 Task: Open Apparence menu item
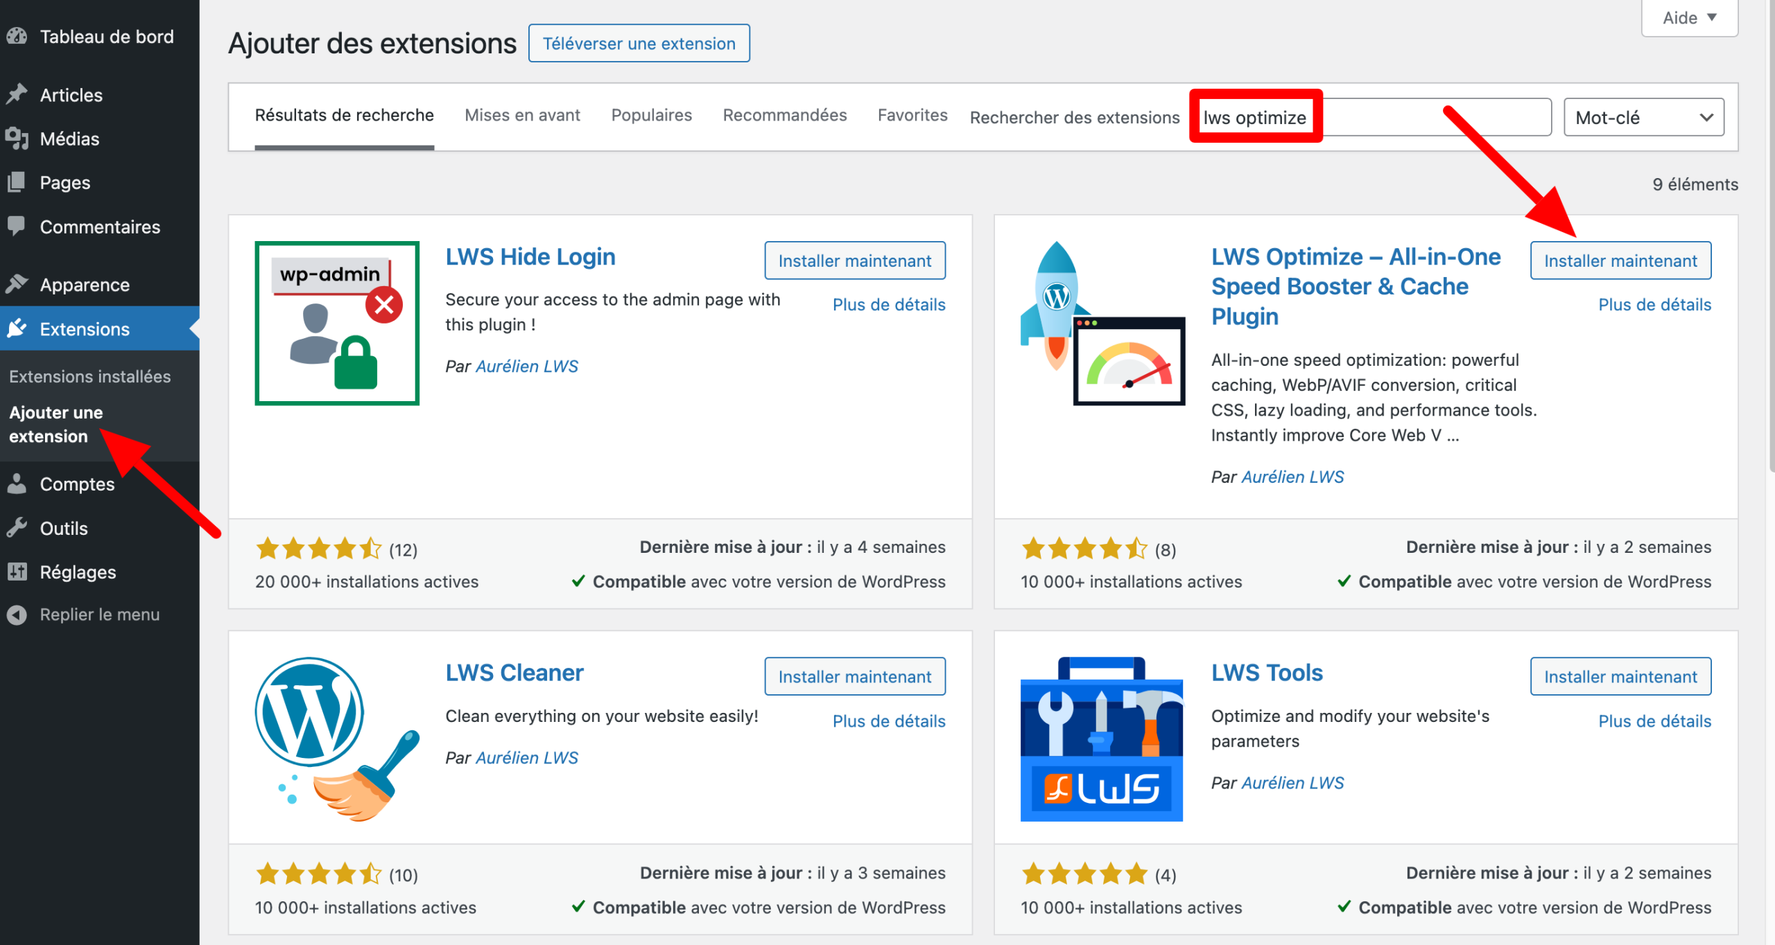[100, 284]
